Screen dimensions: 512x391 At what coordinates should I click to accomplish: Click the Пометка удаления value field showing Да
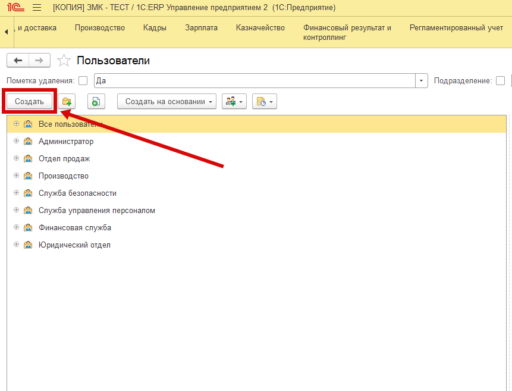tap(255, 81)
